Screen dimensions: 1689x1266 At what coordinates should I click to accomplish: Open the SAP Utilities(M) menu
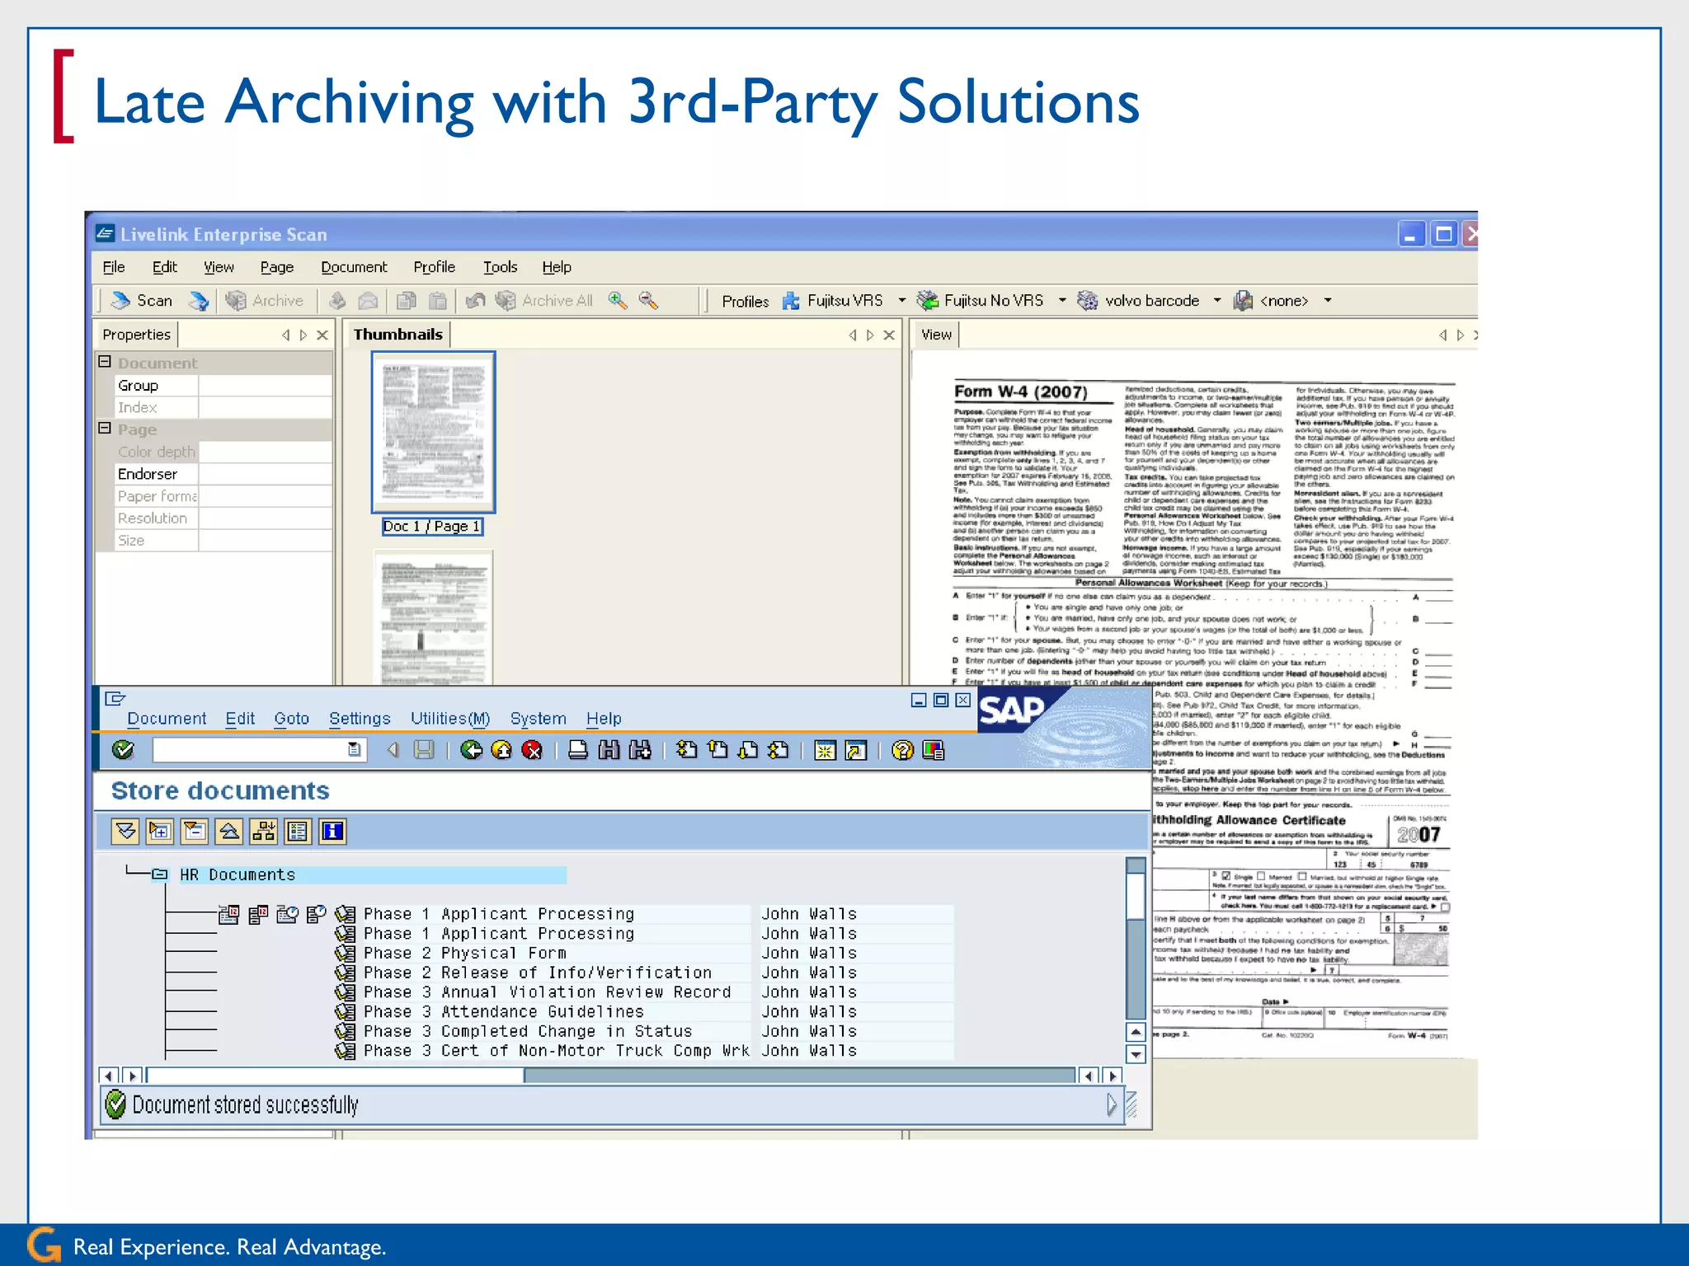[450, 719]
